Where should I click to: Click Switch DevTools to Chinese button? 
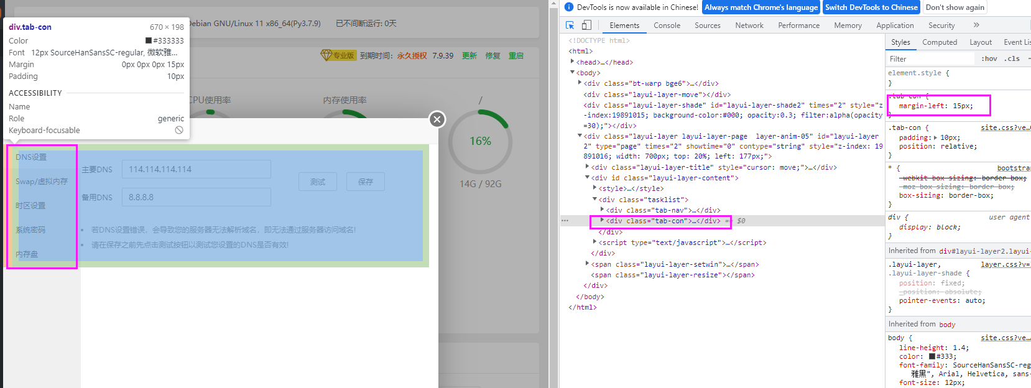click(871, 7)
